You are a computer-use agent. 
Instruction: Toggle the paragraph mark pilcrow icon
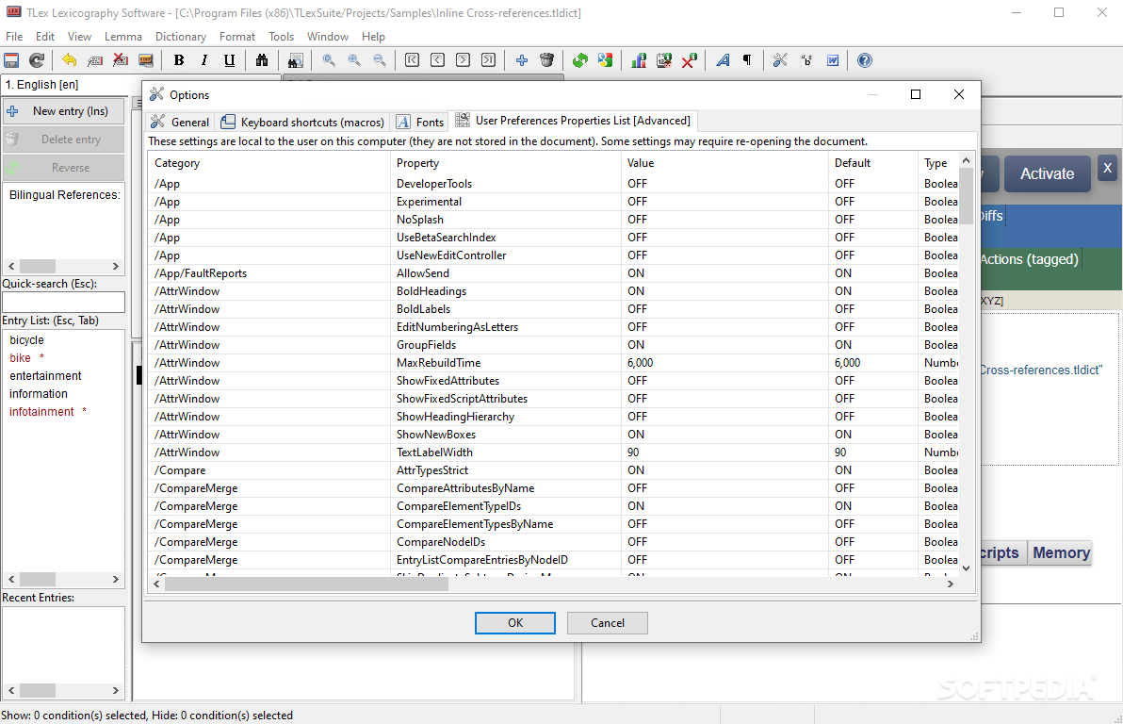point(747,61)
